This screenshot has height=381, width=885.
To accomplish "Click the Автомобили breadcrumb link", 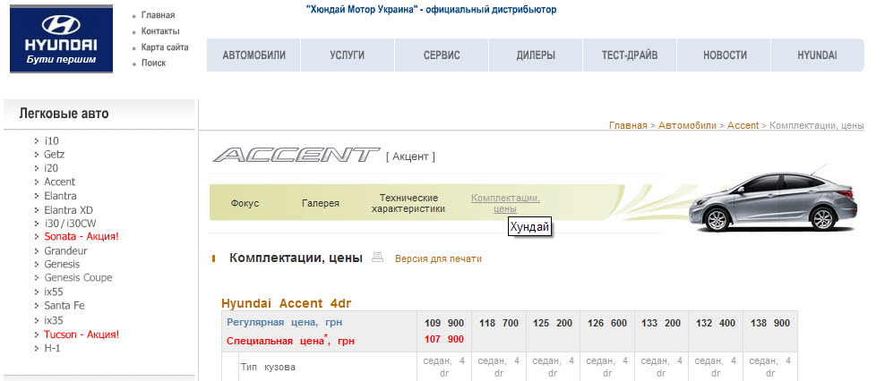I will click(687, 125).
